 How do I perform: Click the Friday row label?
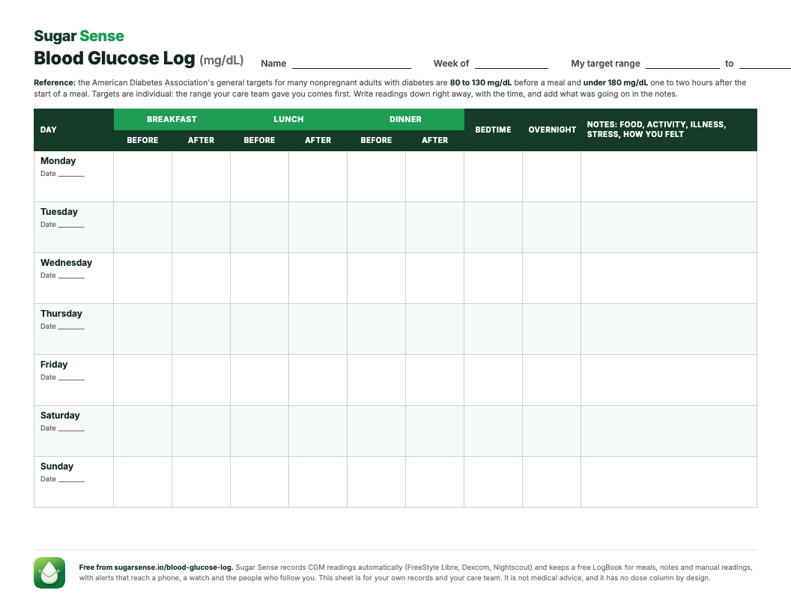coord(54,365)
